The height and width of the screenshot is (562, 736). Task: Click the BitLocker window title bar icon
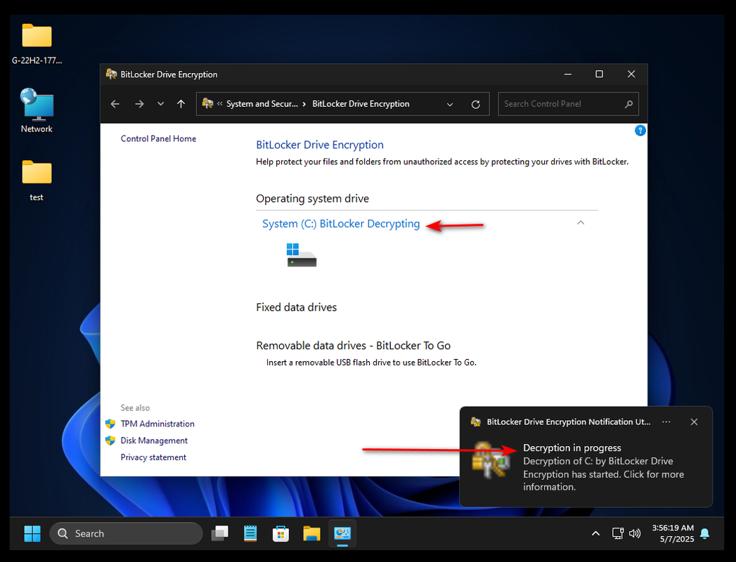pos(111,74)
